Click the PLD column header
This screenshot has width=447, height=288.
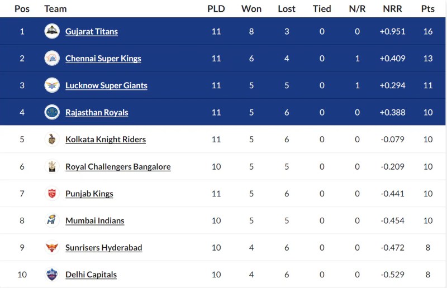(216, 9)
